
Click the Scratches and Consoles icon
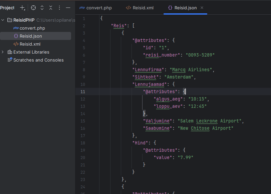[10, 60]
